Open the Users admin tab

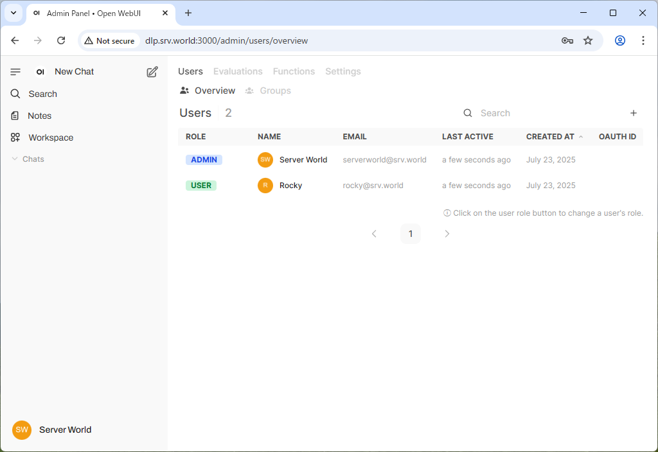click(x=190, y=71)
